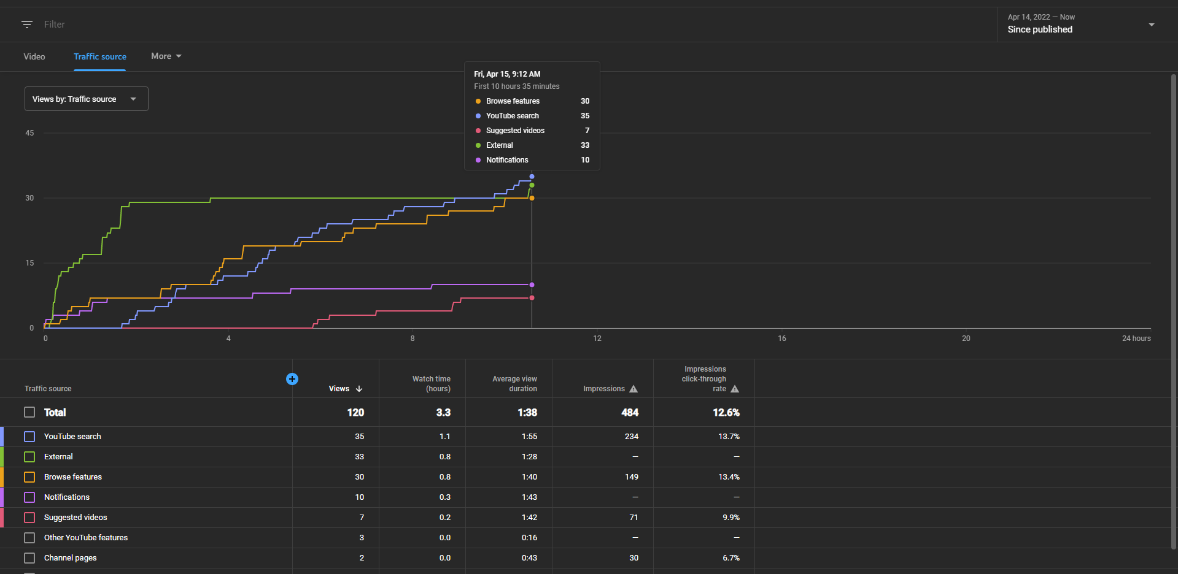
Task: Check the External row checkbox
Action: tap(29, 457)
